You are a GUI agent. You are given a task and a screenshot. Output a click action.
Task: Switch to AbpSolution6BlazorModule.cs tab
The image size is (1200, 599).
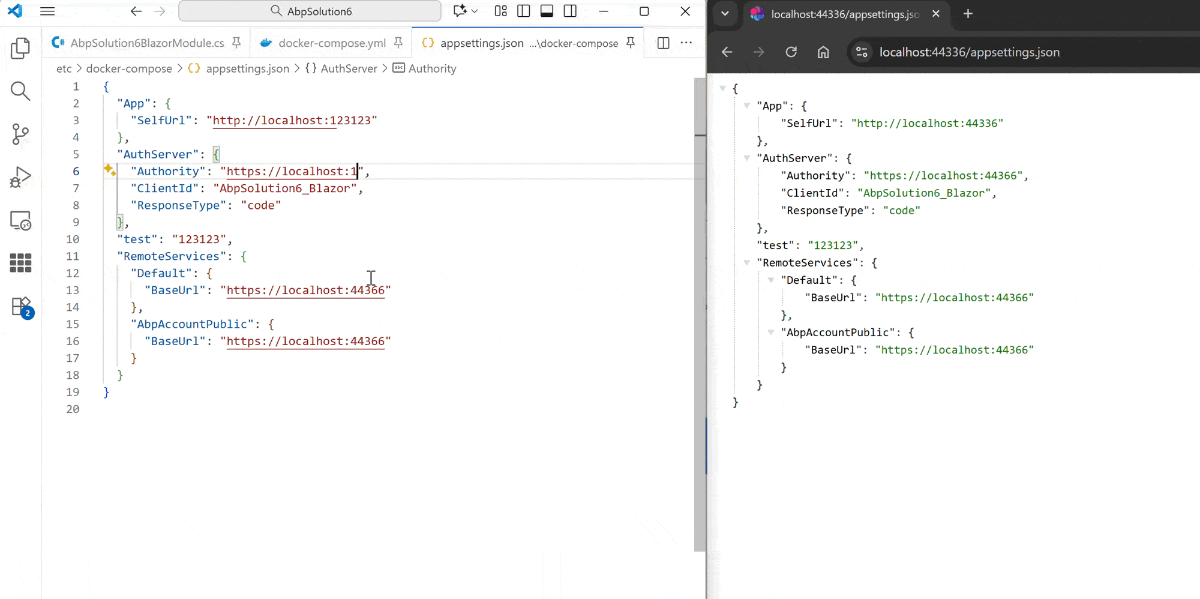click(x=147, y=43)
